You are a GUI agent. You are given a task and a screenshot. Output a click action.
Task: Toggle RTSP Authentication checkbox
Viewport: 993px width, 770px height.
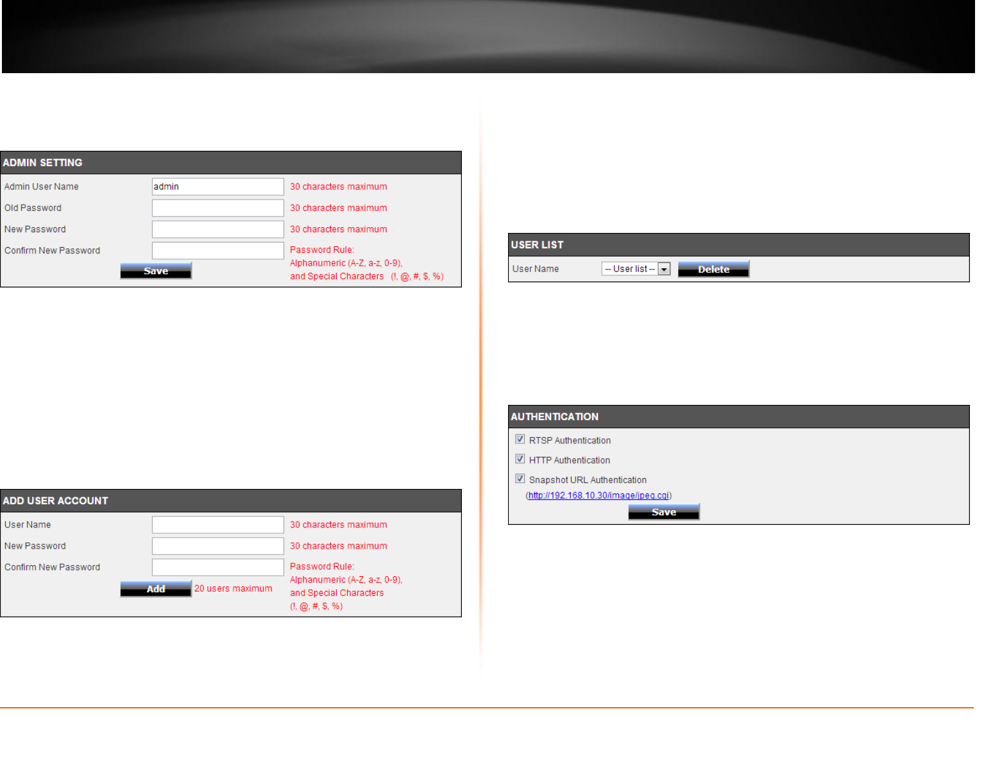(x=520, y=440)
